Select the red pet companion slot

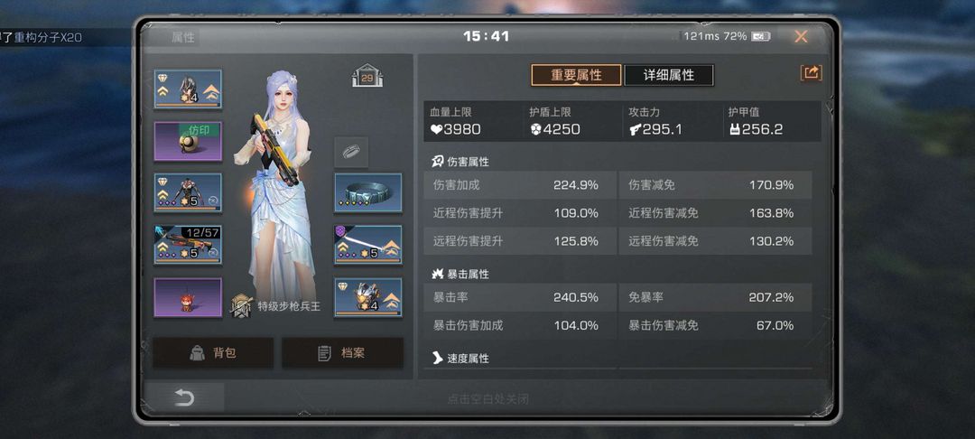tap(188, 297)
